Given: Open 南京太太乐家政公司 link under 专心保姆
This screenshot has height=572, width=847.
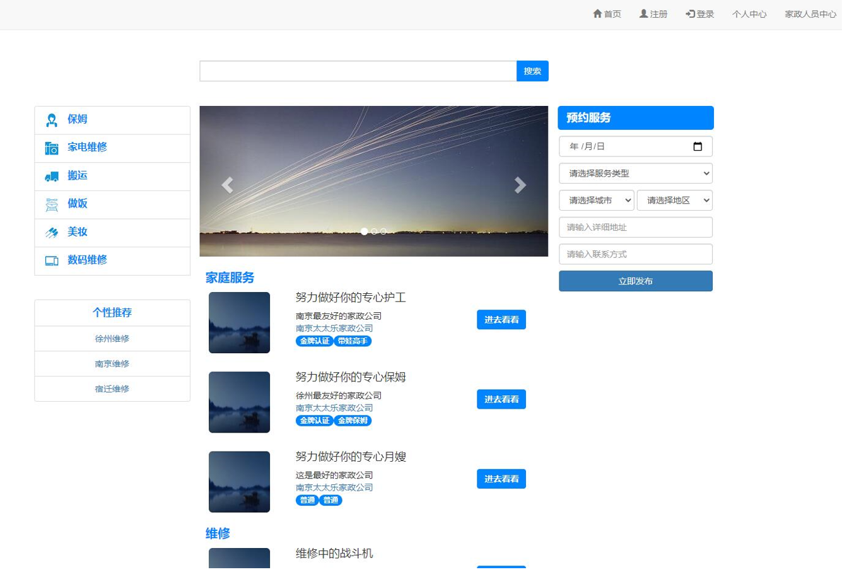Looking at the screenshot, I should [336, 410].
